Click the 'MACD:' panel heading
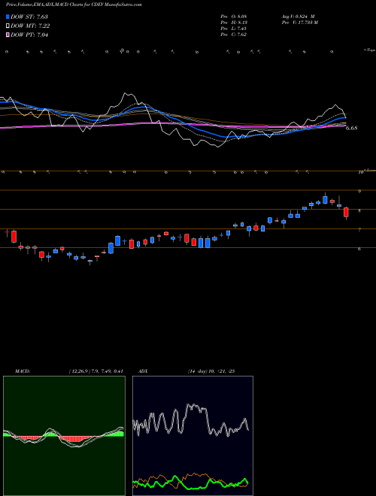The width and height of the screenshot is (376, 496). (22, 371)
